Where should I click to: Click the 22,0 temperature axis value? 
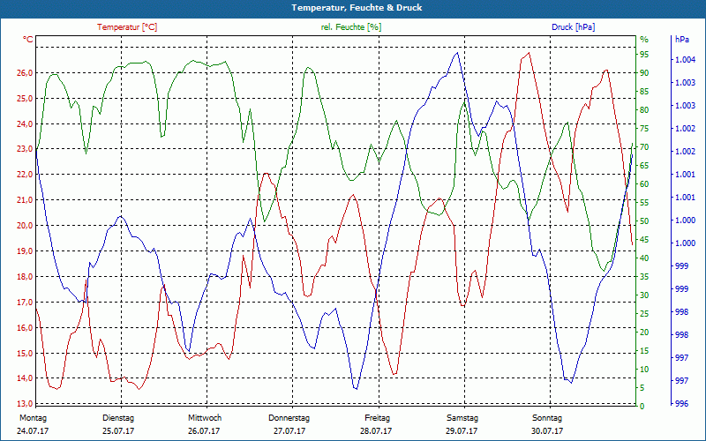tap(26, 175)
